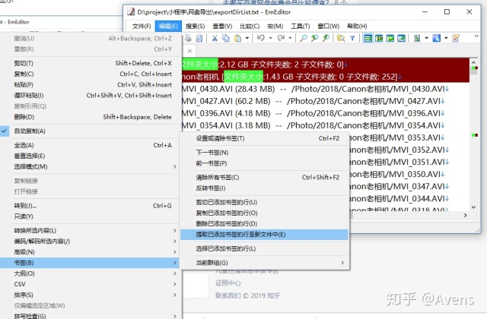
Task: Choose 选择已添加书签的行(L)
Action: (265, 248)
